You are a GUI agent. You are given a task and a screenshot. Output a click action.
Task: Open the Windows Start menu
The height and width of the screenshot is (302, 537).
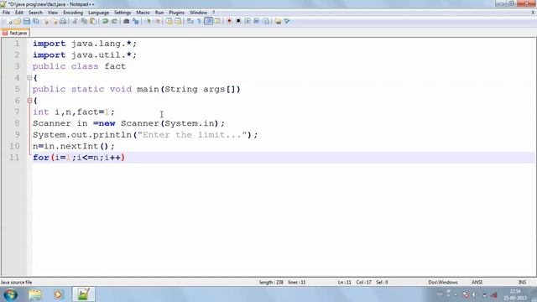pyautogui.click(x=10, y=294)
